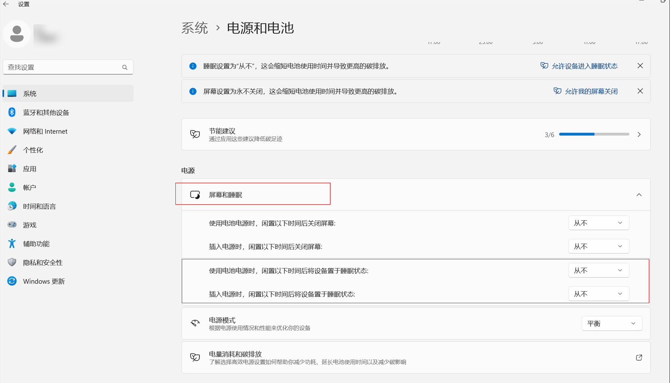Viewport: 670px width, 383px height.
Task: Click the back arrow in title bar
Action: (6, 4)
